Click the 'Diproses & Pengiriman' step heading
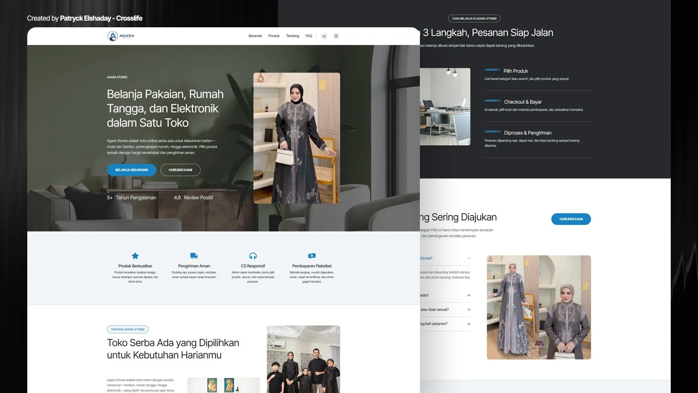The height and width of the screenshot is (393, 698). pyautogui.click(x=528, y=133)
